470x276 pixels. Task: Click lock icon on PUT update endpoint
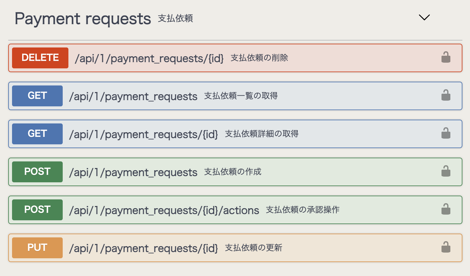point(446,248)
